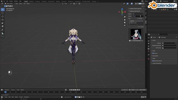Select the Measure tool
This screenshot has height=100, width=178.
[x=3, y=33]
